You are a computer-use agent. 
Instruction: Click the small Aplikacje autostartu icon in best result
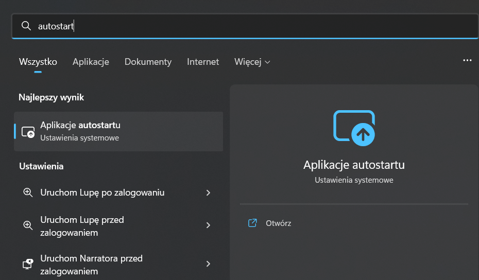[x=28, y=132]
